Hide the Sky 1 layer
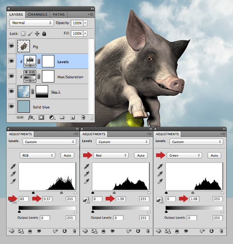This screenshot has width=233, height=244. coord(11,91)
